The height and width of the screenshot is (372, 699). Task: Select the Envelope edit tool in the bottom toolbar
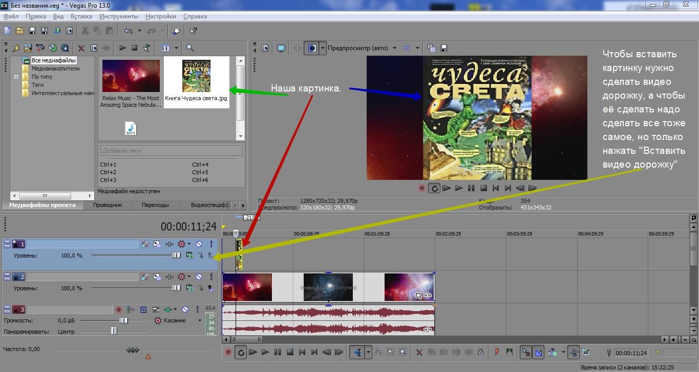(x=378, y=352)
